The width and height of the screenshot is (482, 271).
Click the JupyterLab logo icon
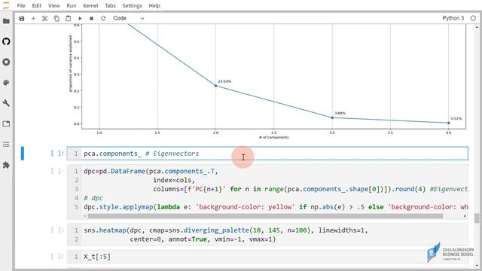6,5
